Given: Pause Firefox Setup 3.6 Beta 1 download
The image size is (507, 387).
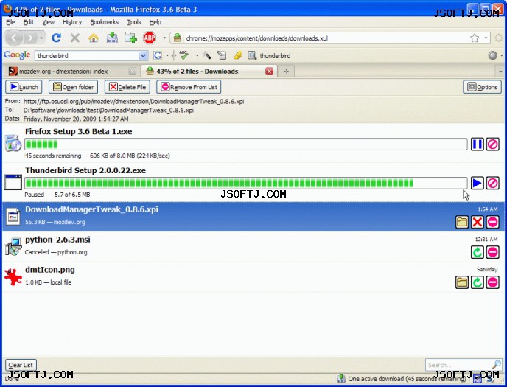Looking at the screenshot, I should tap(478, 144).
